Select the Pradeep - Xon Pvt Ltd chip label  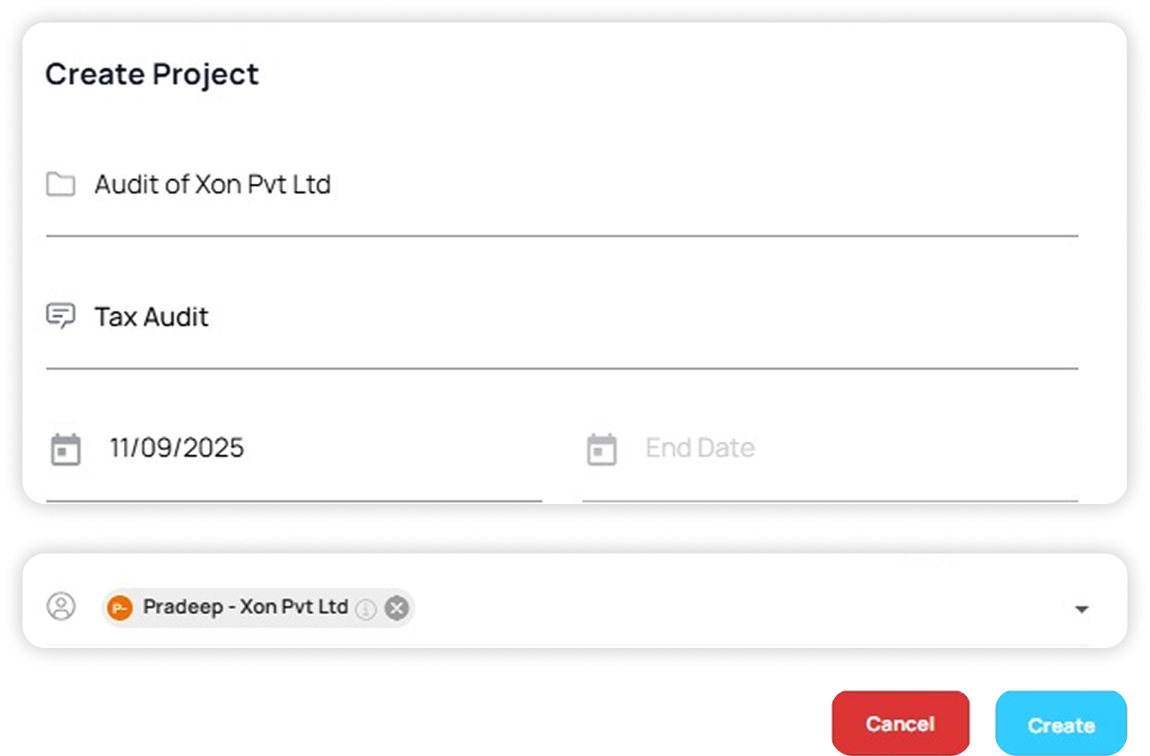245,607
